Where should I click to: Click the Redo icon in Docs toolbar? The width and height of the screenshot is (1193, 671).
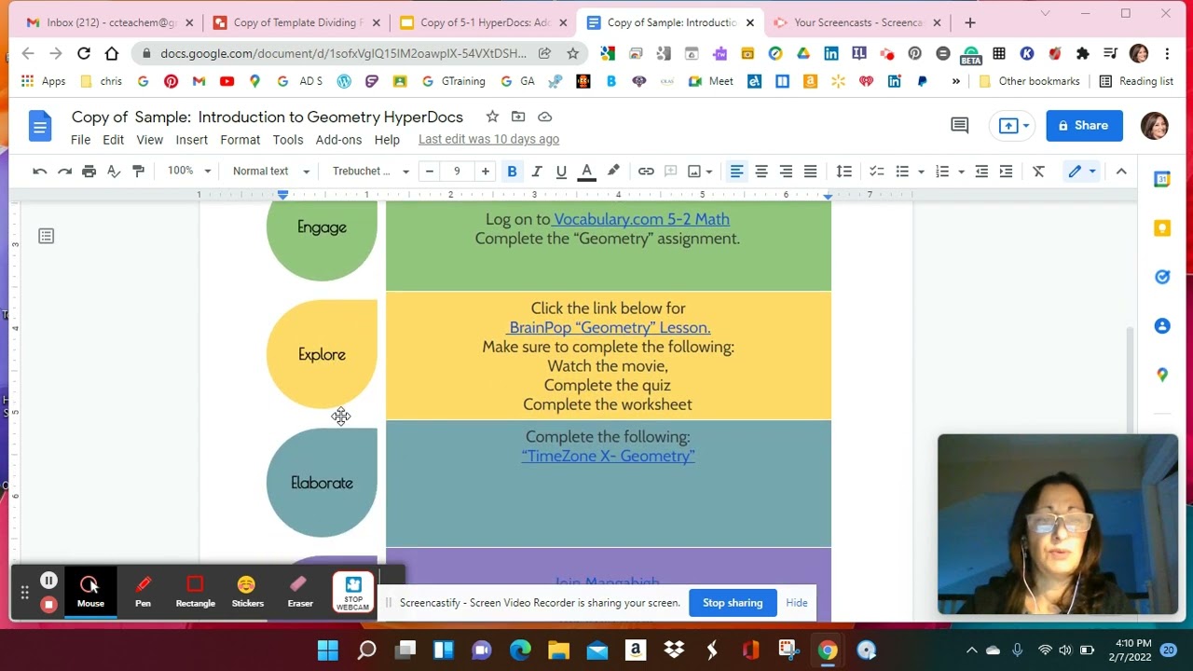[x=64, y=171]
